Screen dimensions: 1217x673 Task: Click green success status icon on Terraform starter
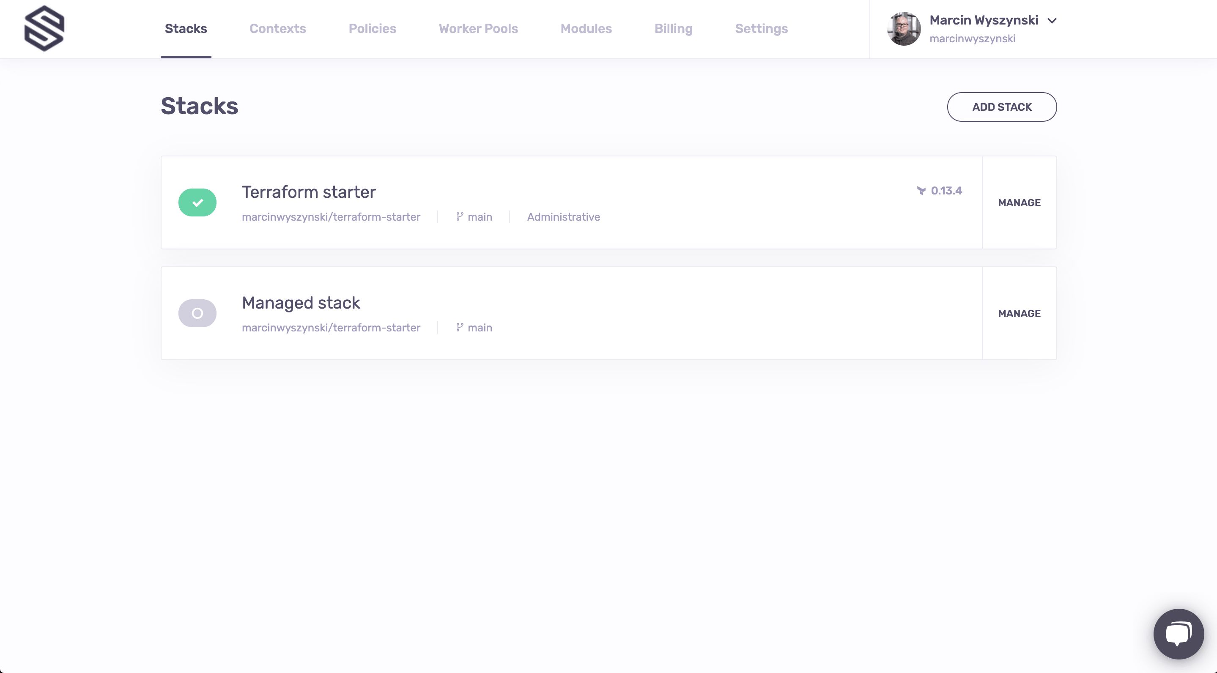pos(197,202)
